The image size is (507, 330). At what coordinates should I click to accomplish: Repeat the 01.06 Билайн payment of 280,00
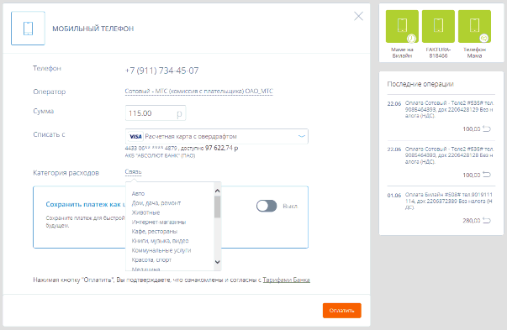(487, 221)
